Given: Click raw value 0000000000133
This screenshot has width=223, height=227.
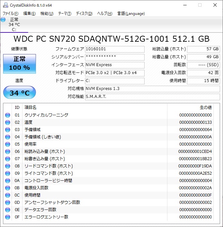Looking at the screenshot, I should coord(196,122).
